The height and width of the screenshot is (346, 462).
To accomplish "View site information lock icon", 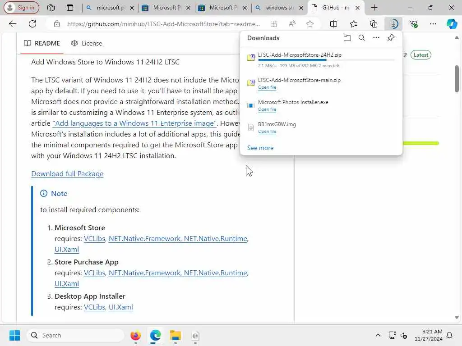I will 57,24.
